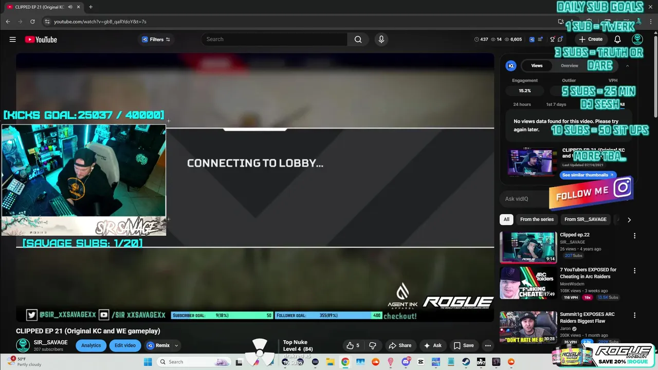This screenshot has height=370, width=658.
Task: Select the All filter chip
Action: [x=506, y=219]
